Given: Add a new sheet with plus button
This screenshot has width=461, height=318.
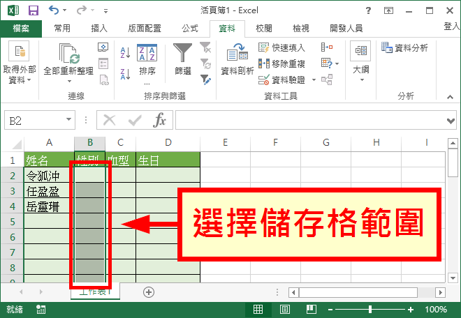Looking at the screenshot, I should [x=149, y=292].
